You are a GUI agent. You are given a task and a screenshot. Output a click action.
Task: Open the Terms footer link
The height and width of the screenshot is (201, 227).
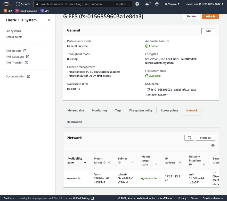point(194,198)
